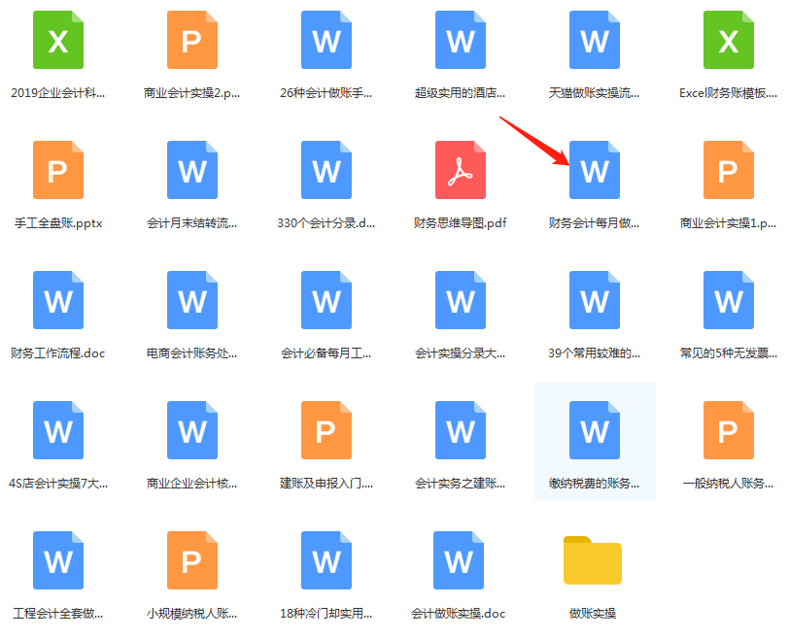Image resolution: width=789 pixels, height=638 pixels.
Task: Open the 天猫做账实操流 Word document
Action: click(x=594, y=41)
